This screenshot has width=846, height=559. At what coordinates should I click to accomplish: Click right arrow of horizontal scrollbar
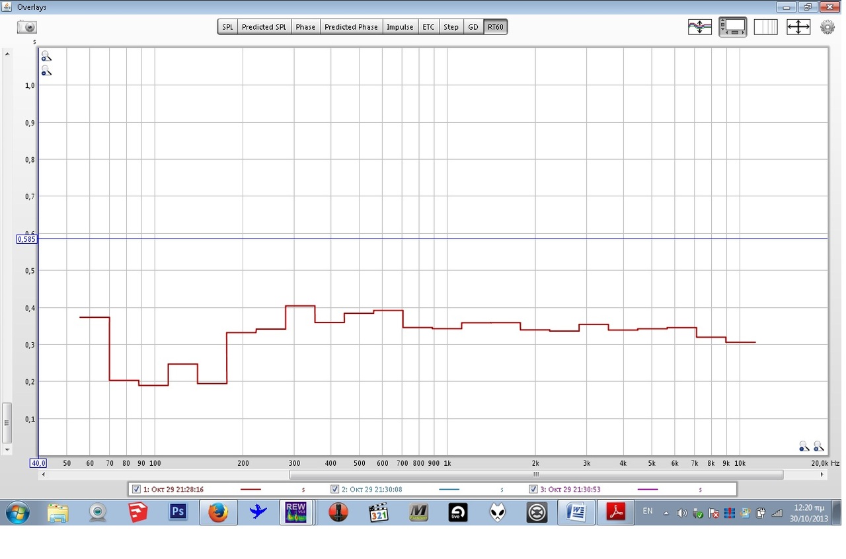(822, 474)
